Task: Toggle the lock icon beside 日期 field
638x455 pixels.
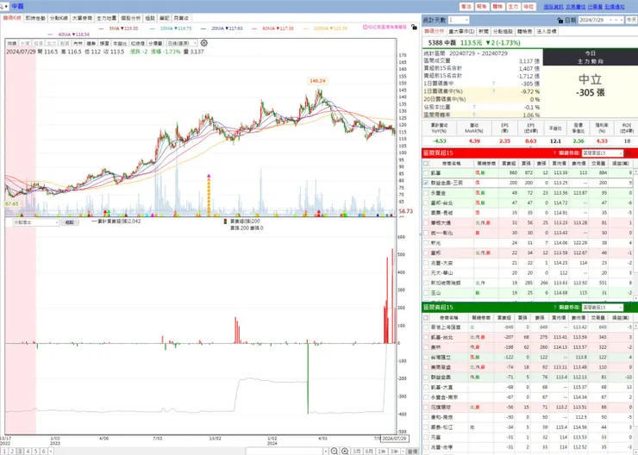Action: (x=560, y=20)
